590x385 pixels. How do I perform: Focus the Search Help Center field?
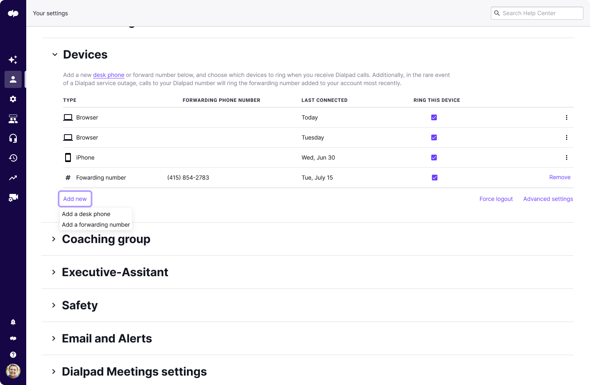[537, 13]
